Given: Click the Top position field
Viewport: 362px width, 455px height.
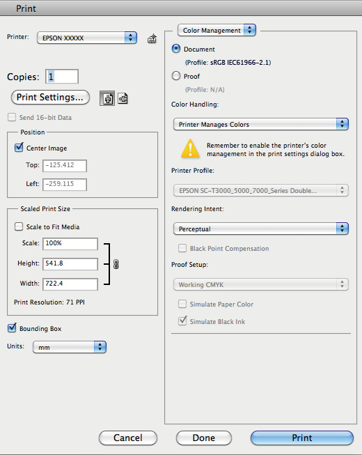Looking at the screenshot, I should click(65, 165).
